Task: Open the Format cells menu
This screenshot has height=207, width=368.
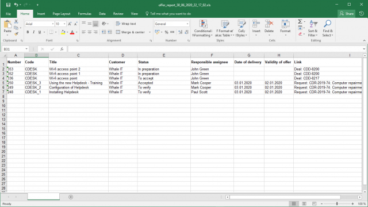Action: point(285,28)
